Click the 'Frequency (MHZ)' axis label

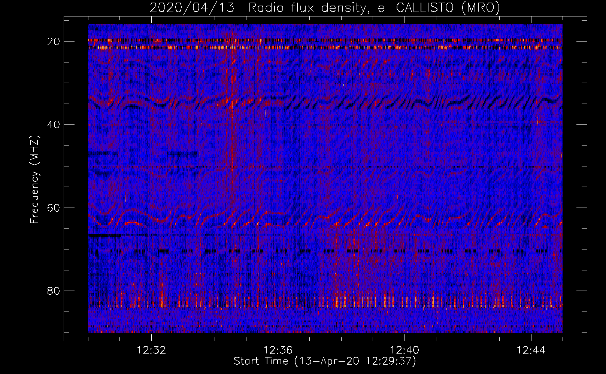(x=34, y=180)
